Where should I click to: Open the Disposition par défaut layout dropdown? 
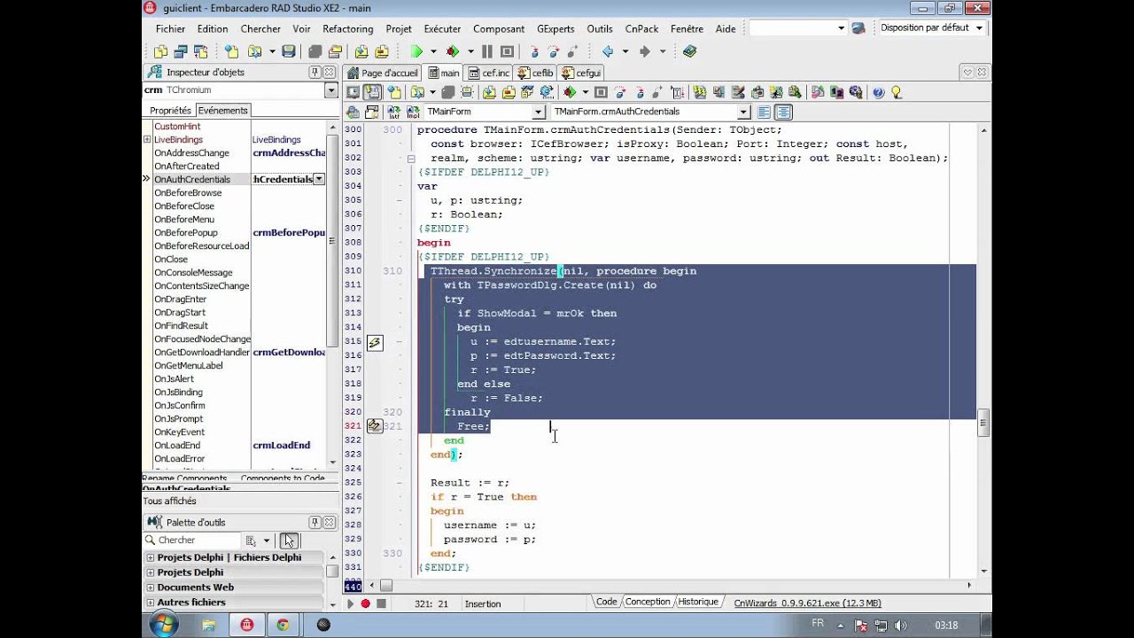[x=979, y=28]
